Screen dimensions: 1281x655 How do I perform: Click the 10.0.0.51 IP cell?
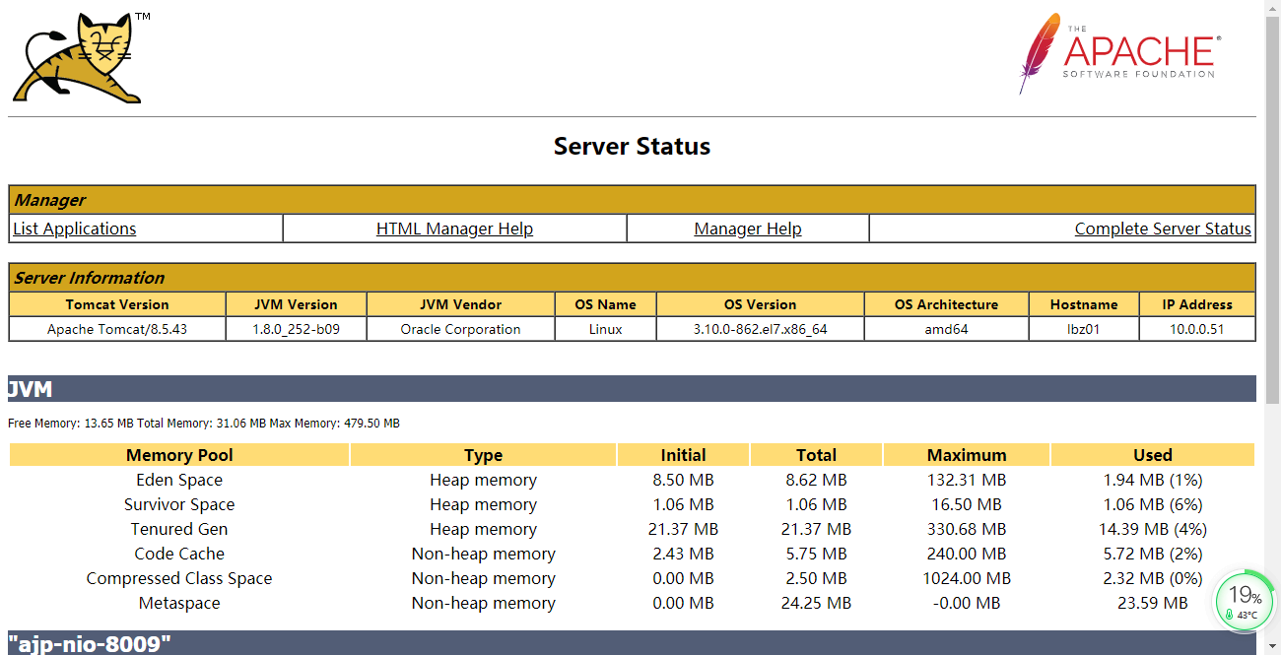[1197, 329]
